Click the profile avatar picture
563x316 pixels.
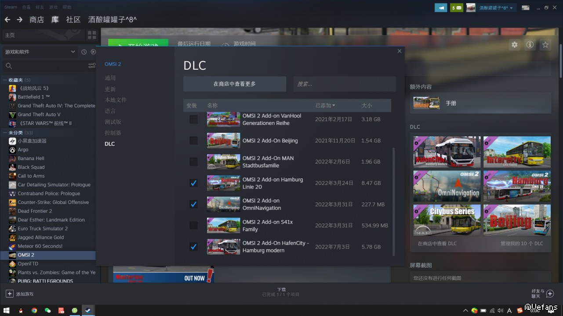coord(471,7)
